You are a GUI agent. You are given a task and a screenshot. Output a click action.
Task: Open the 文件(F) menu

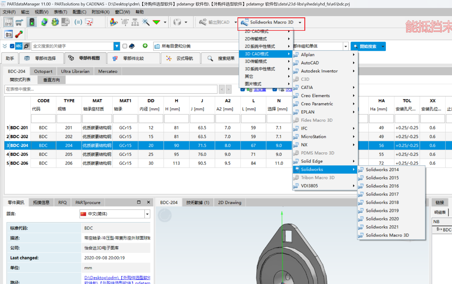[9, 12]
